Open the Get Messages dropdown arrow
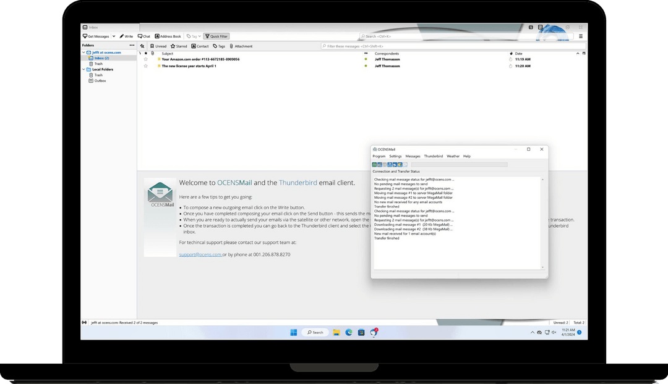Screen dimensions: 668x384 [114, 36]
